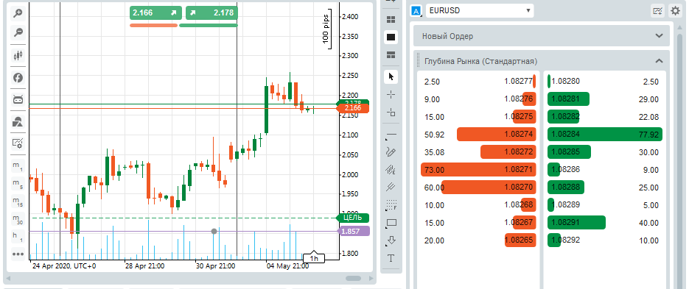Screen dimensions: 689x289
Task: Click ask price 1.08288 row
Action: pos(605,188)
